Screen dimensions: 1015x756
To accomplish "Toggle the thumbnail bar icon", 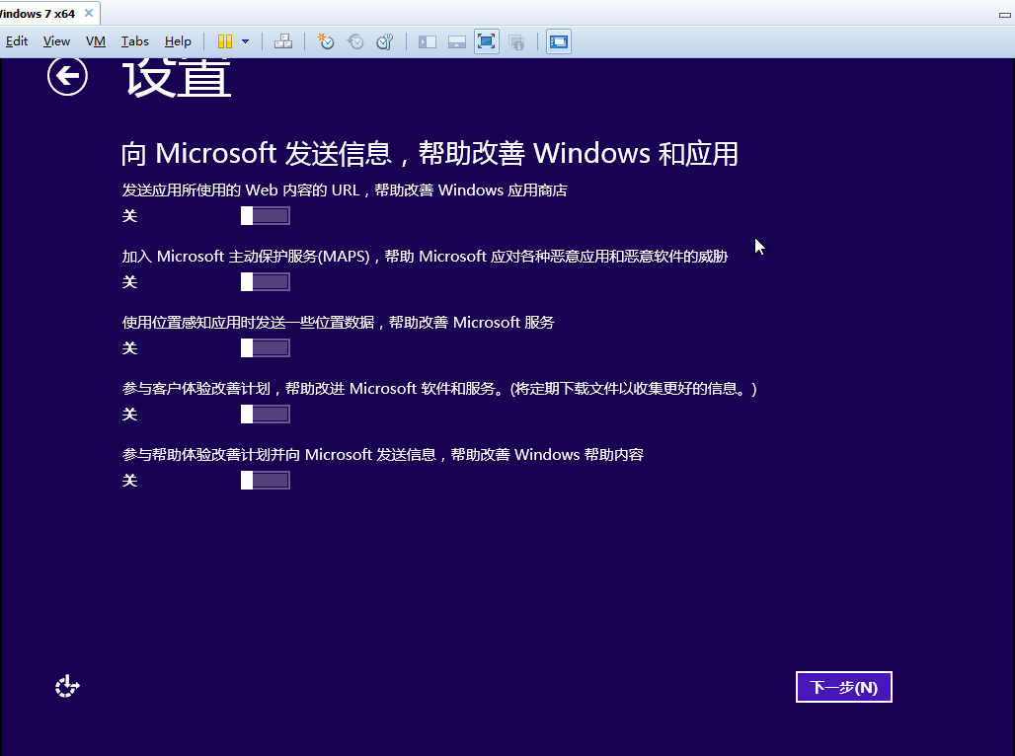I will tap(457, 42).
